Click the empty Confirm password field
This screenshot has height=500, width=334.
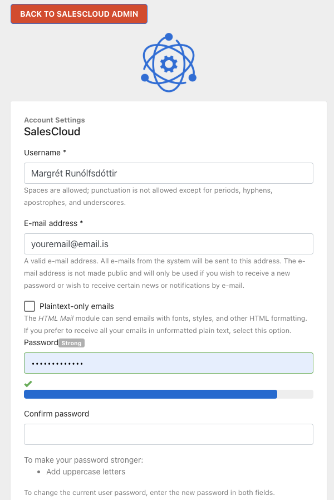click(169, 434)
